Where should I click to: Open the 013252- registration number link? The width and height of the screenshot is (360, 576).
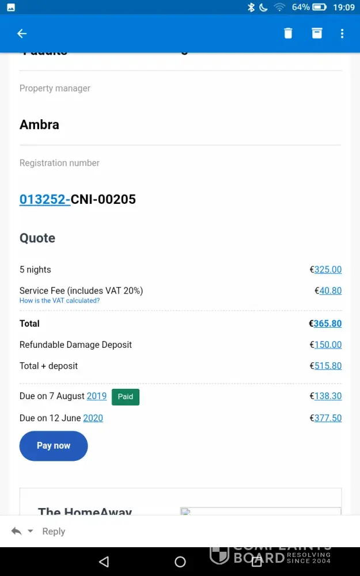coord(45,199)
